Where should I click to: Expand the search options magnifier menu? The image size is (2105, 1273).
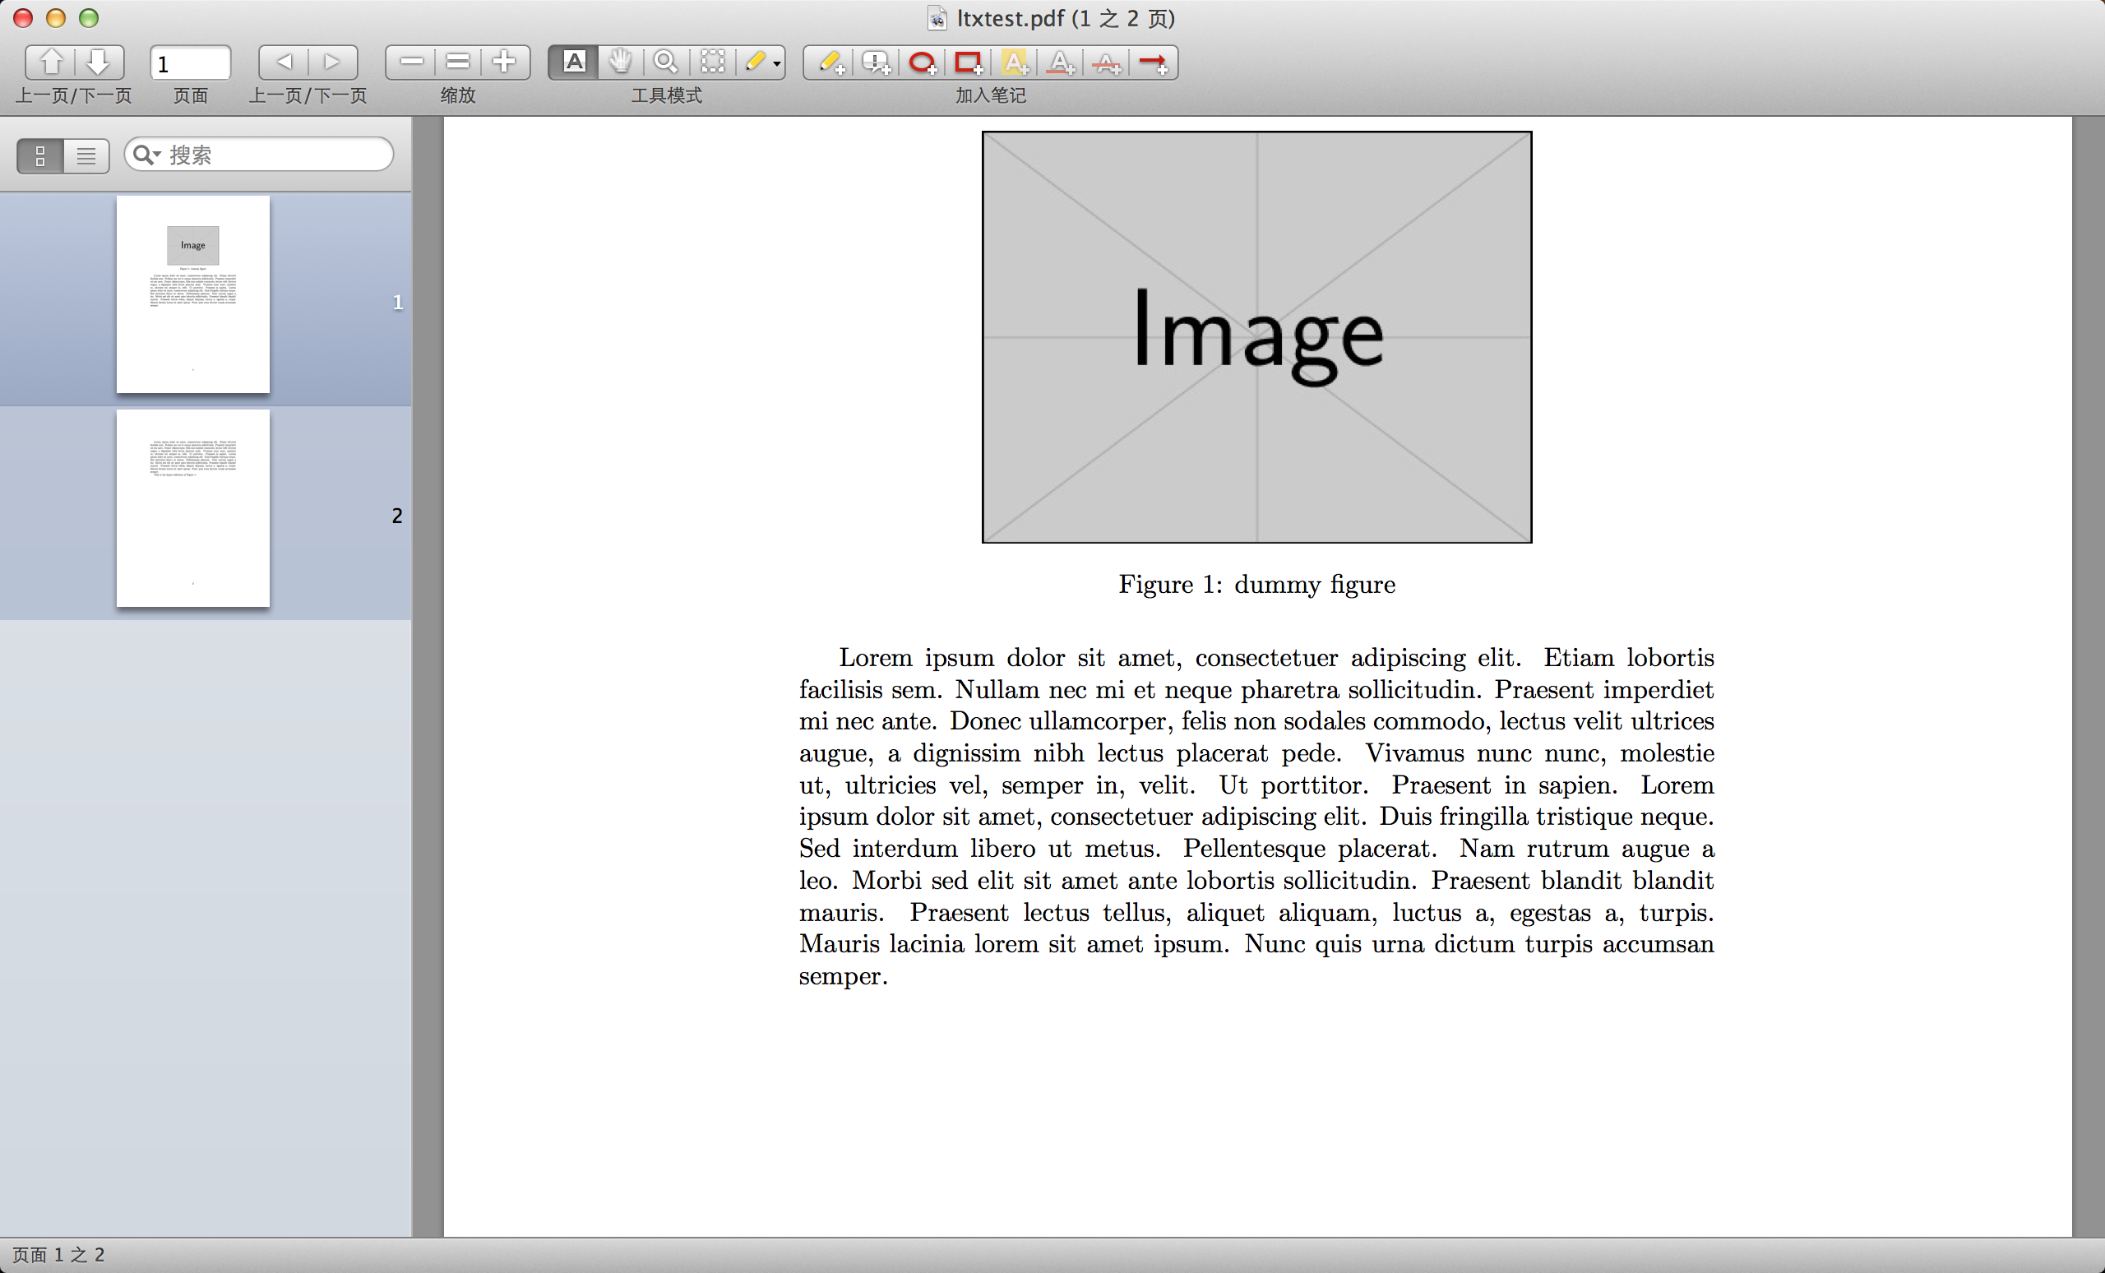(147, 155)
